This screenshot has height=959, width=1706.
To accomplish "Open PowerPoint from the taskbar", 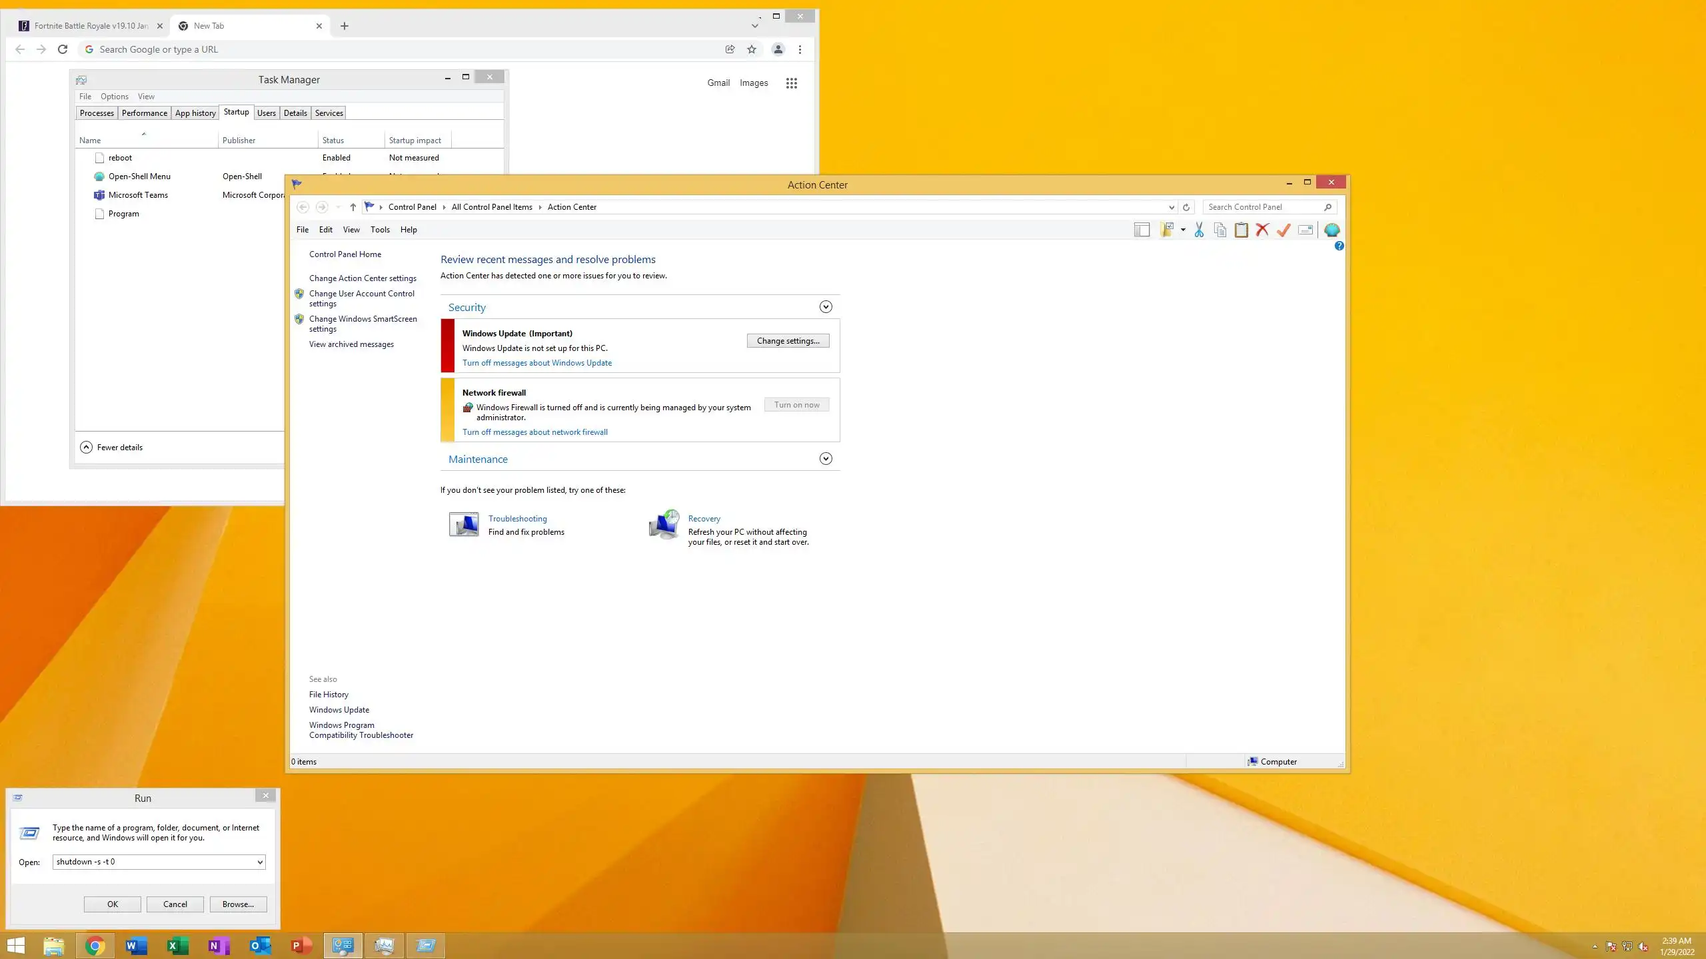I will pos(301,945).
